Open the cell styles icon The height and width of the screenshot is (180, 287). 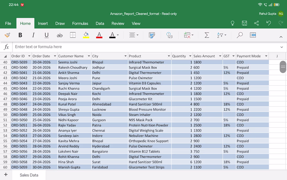pos(152,35)
